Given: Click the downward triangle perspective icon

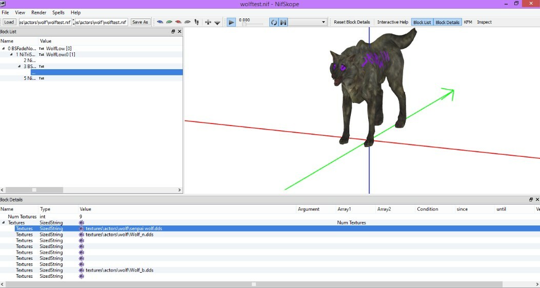Looking at the screenshot, I should click(x=217, y=23).
